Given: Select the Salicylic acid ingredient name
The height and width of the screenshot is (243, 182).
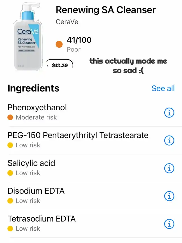Looking at the screenshot, I should pos(31,163).
